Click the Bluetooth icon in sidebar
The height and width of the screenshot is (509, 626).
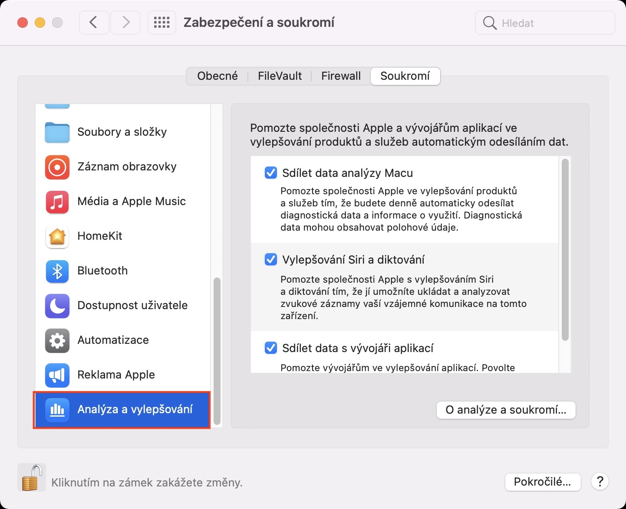(57, 271)
